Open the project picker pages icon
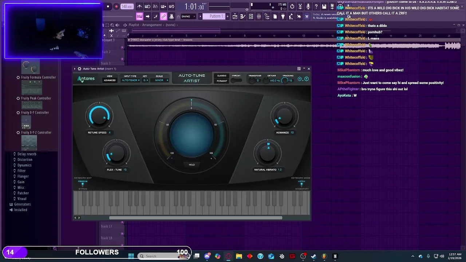The image size is (466, 262). (x=275, y=16)
